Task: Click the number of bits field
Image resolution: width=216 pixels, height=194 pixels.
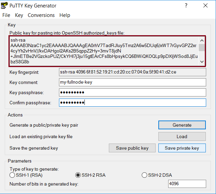Action: (x=187, y=184)
